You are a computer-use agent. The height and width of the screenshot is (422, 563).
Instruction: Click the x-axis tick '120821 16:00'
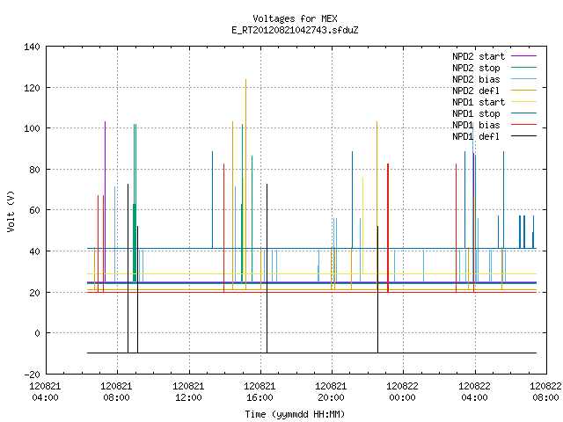click(260, 392)
